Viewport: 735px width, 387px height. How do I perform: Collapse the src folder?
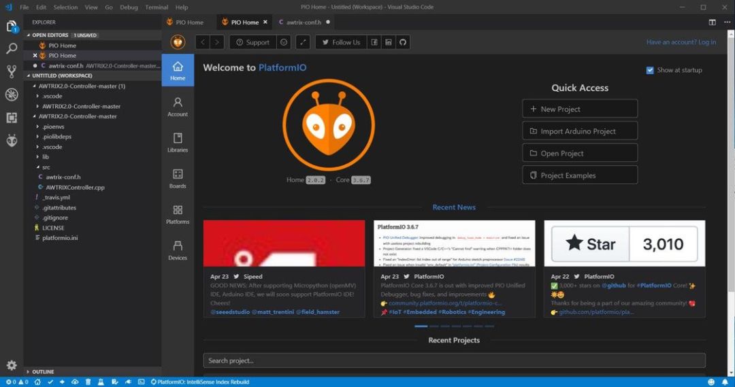pos(93,167)
